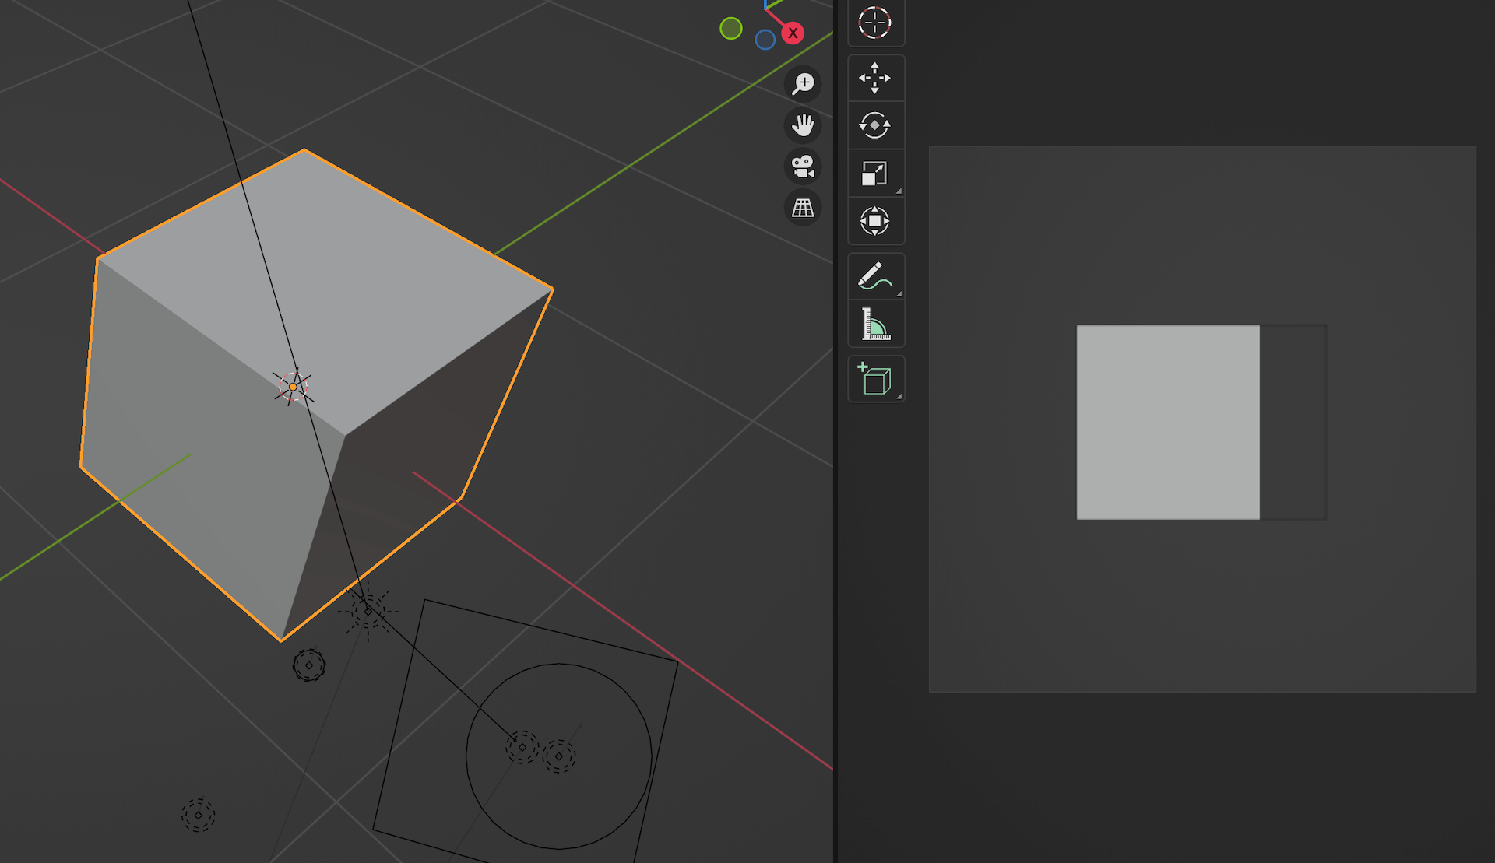Image resolution: width=1495 pixels, height=863 pixels.
Task: Select the Measure ruler tool
Action: coord(875,324)
